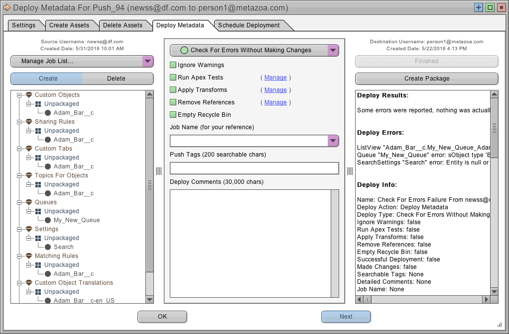Click the Create Package button

[x=427, y=79]
